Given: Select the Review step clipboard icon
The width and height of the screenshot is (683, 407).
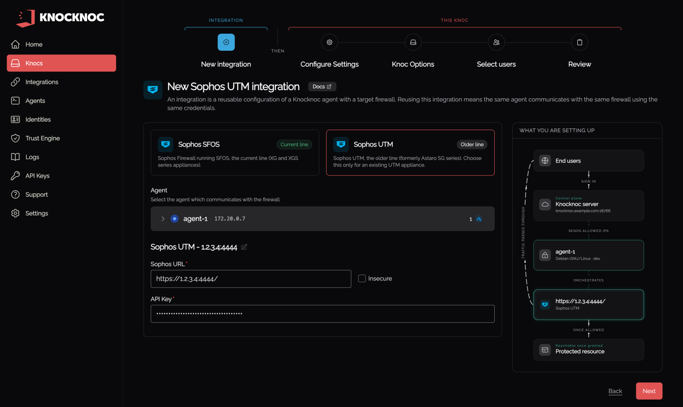Looking at the screenshot, I should [x=580, y=42].
